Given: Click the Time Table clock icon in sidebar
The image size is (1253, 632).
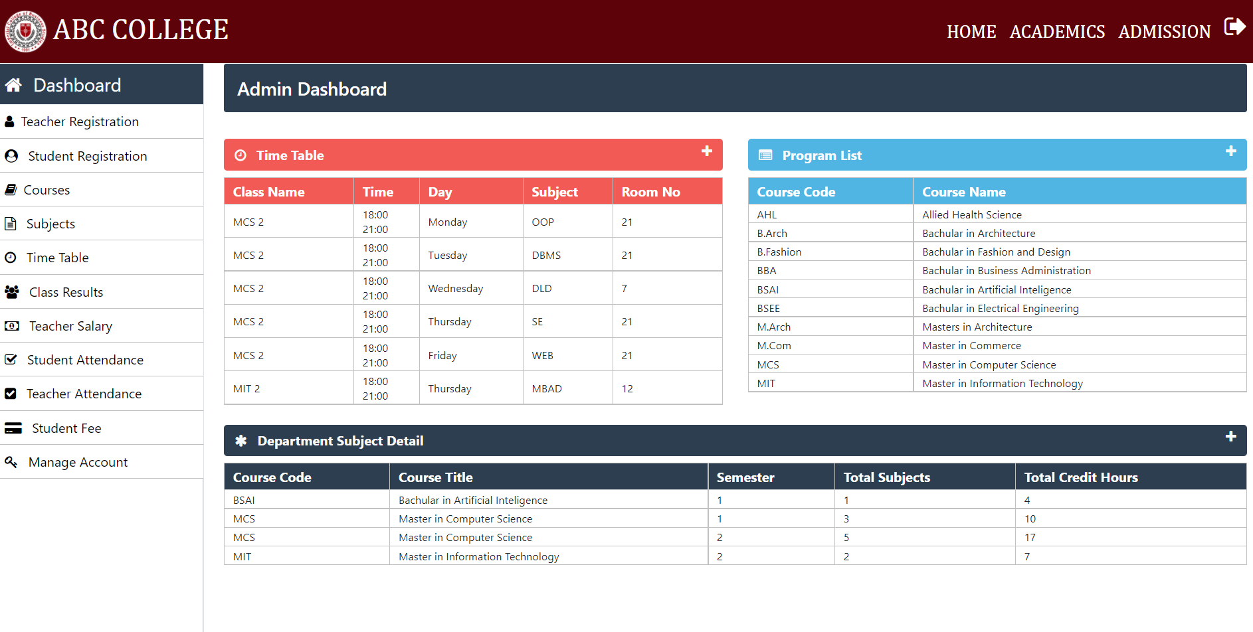Looking at the screenshot, I should click(11, 257).
